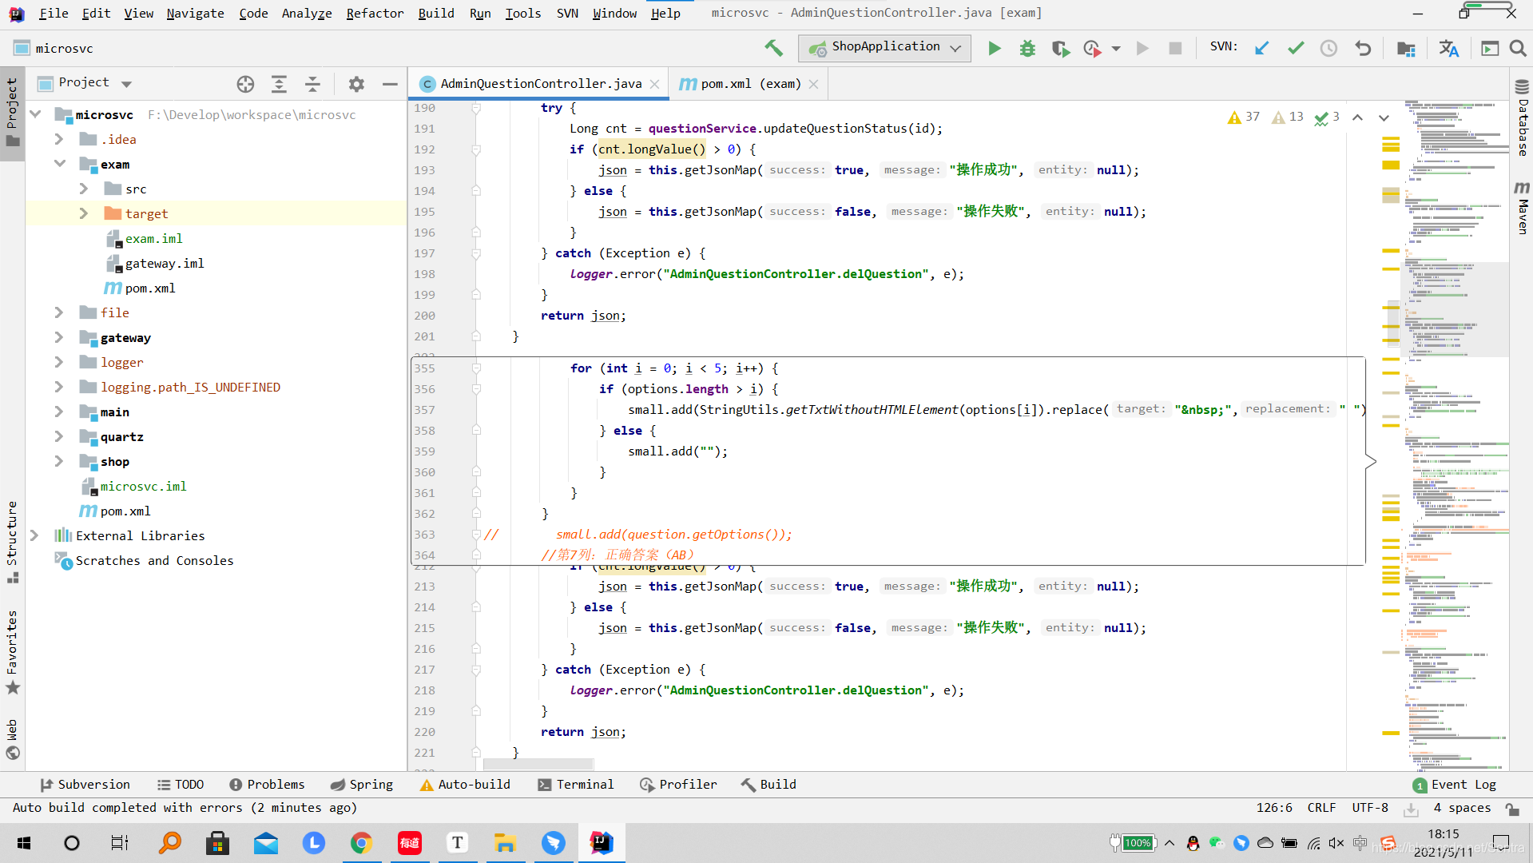Image resolution: width=1533 pixels, height=863 pixels.
Task: Click the 37 warnings inspection indicator
Action: pos(1244,117)
